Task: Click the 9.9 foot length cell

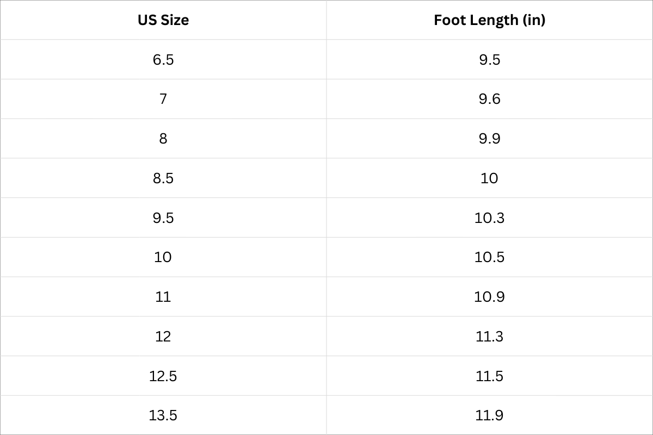Action: 489,139
